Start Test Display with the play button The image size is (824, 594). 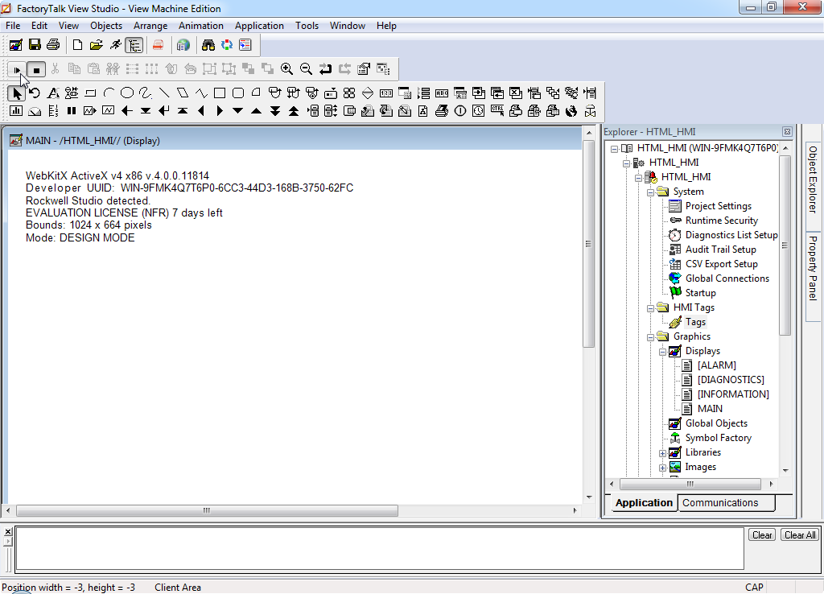[17, 69]
